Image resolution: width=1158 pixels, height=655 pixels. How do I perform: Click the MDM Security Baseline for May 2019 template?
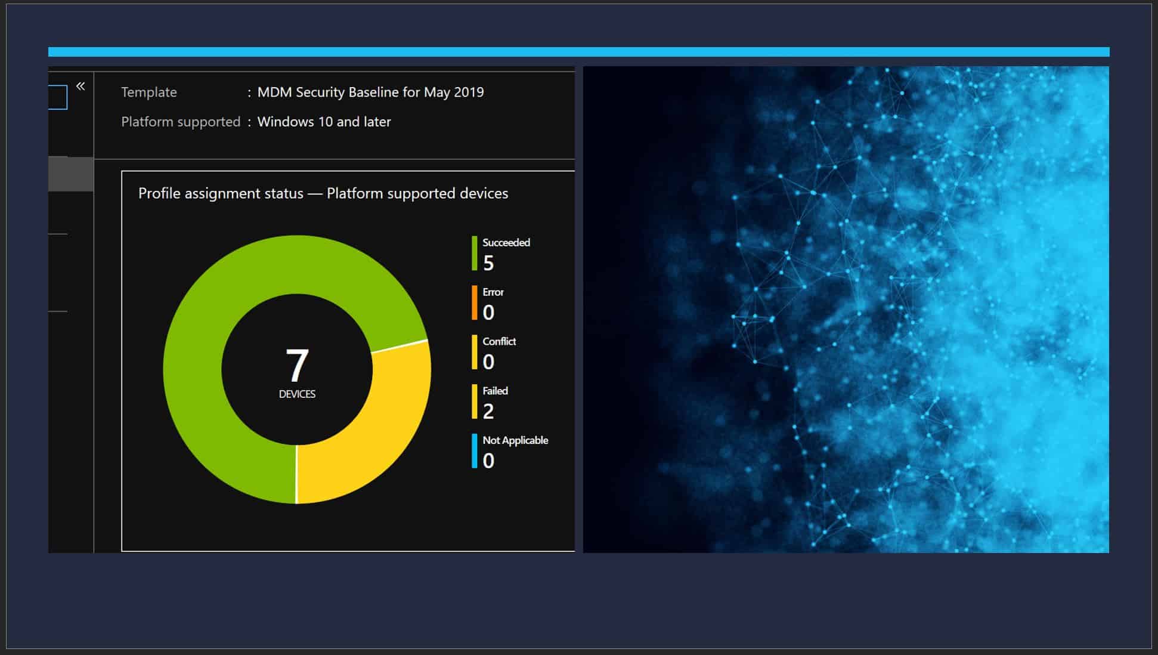370,92
